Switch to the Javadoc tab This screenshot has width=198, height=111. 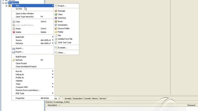pyautogui.click(x=68, y=99)
